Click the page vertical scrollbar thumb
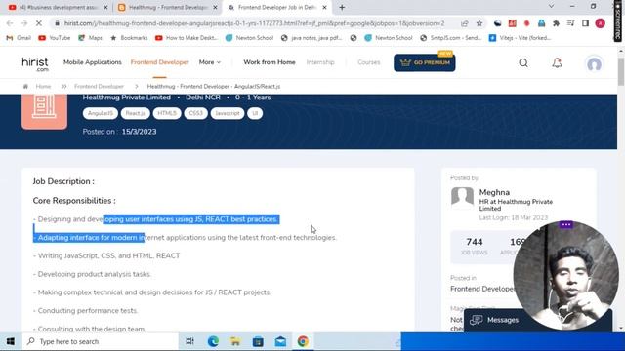 click(x=621, y=71)
